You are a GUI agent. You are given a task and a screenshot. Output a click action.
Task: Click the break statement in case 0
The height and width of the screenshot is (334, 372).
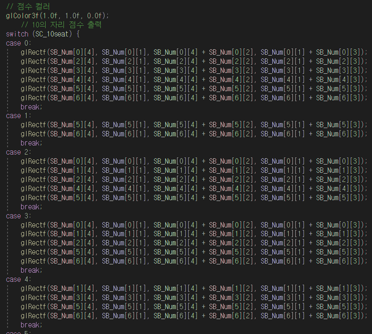[31, 107]
